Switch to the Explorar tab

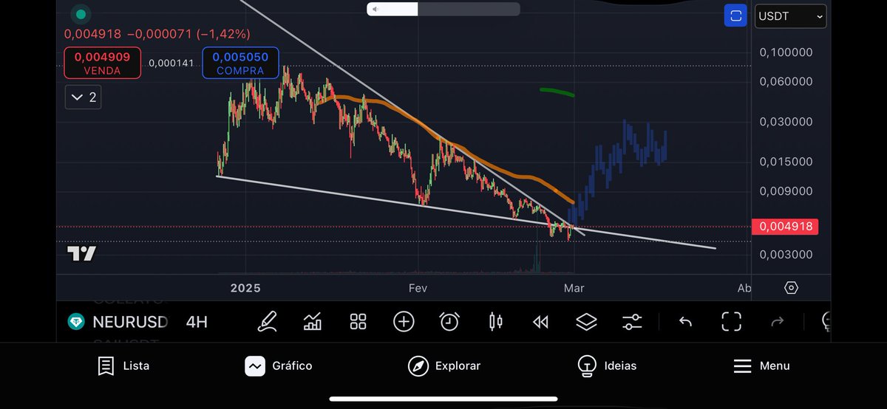pyautogui.click(x=444, y=365)
